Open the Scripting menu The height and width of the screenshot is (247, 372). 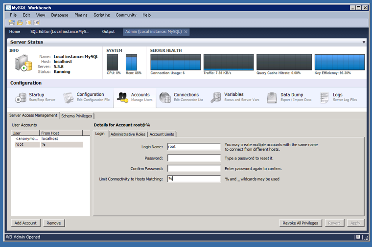pyautogui.click(x=101, y=15)
